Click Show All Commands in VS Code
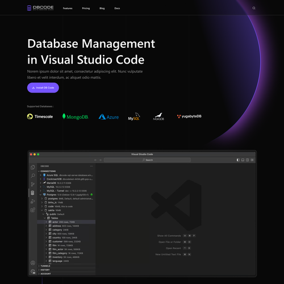The width and height of the screenshot is (284, 284). point(169,236)
